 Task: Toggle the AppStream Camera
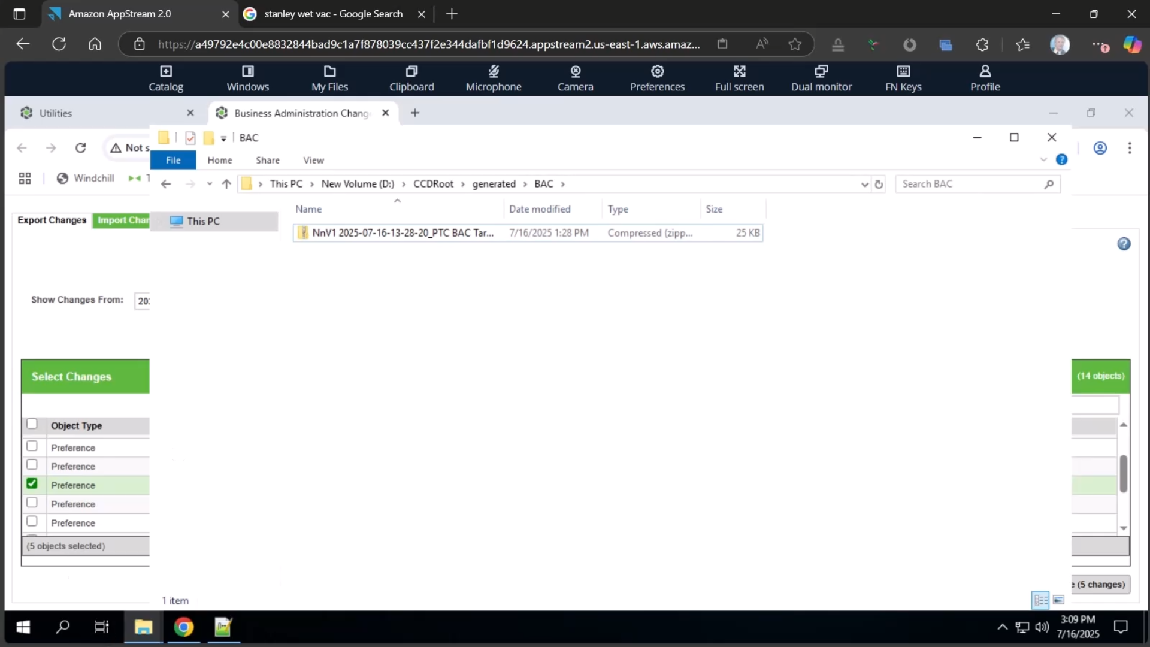pyautogui.click(x=575, y=78)
